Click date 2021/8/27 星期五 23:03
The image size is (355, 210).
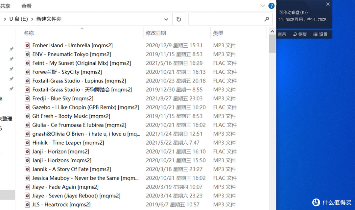click(174, 99)
